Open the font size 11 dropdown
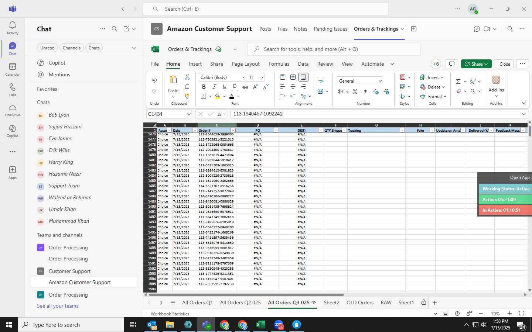532x332 pixels. 262,77
